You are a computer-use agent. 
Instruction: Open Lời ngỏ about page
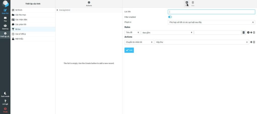[5, 102]
